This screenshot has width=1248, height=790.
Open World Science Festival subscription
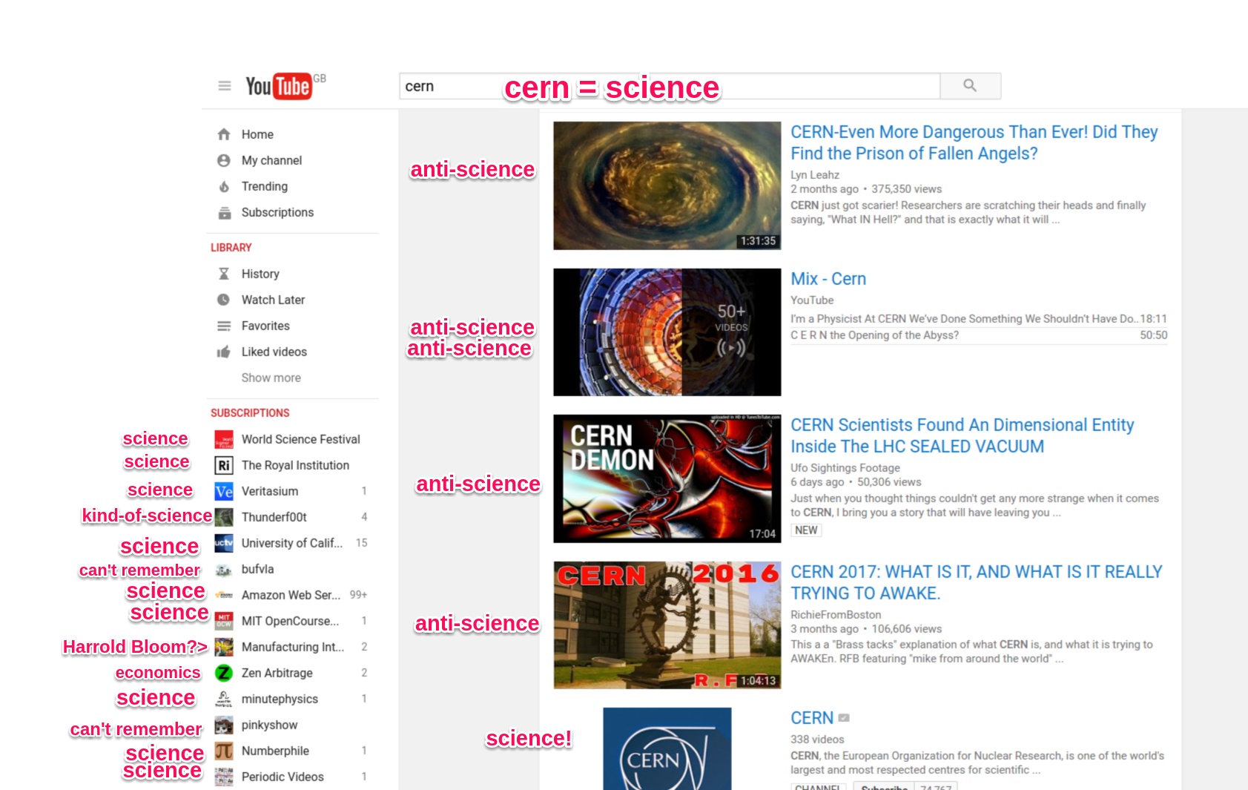tap(301, 439)
